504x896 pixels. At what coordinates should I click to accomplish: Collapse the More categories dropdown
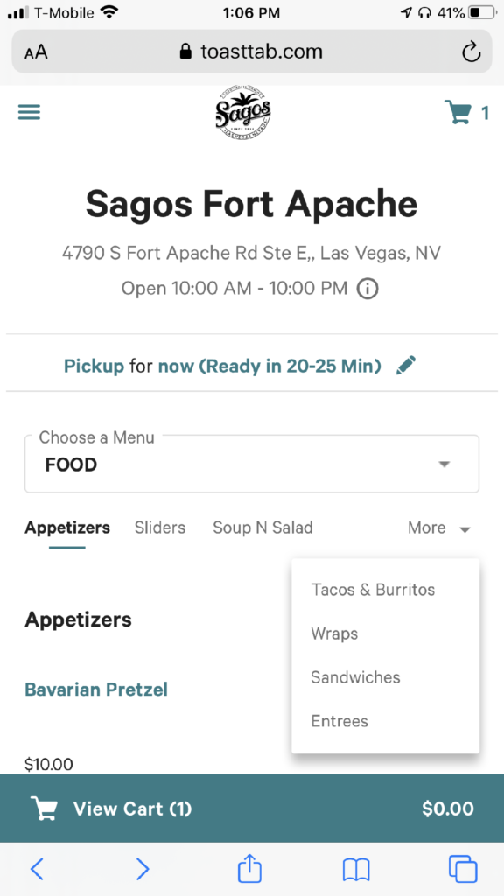439,528
